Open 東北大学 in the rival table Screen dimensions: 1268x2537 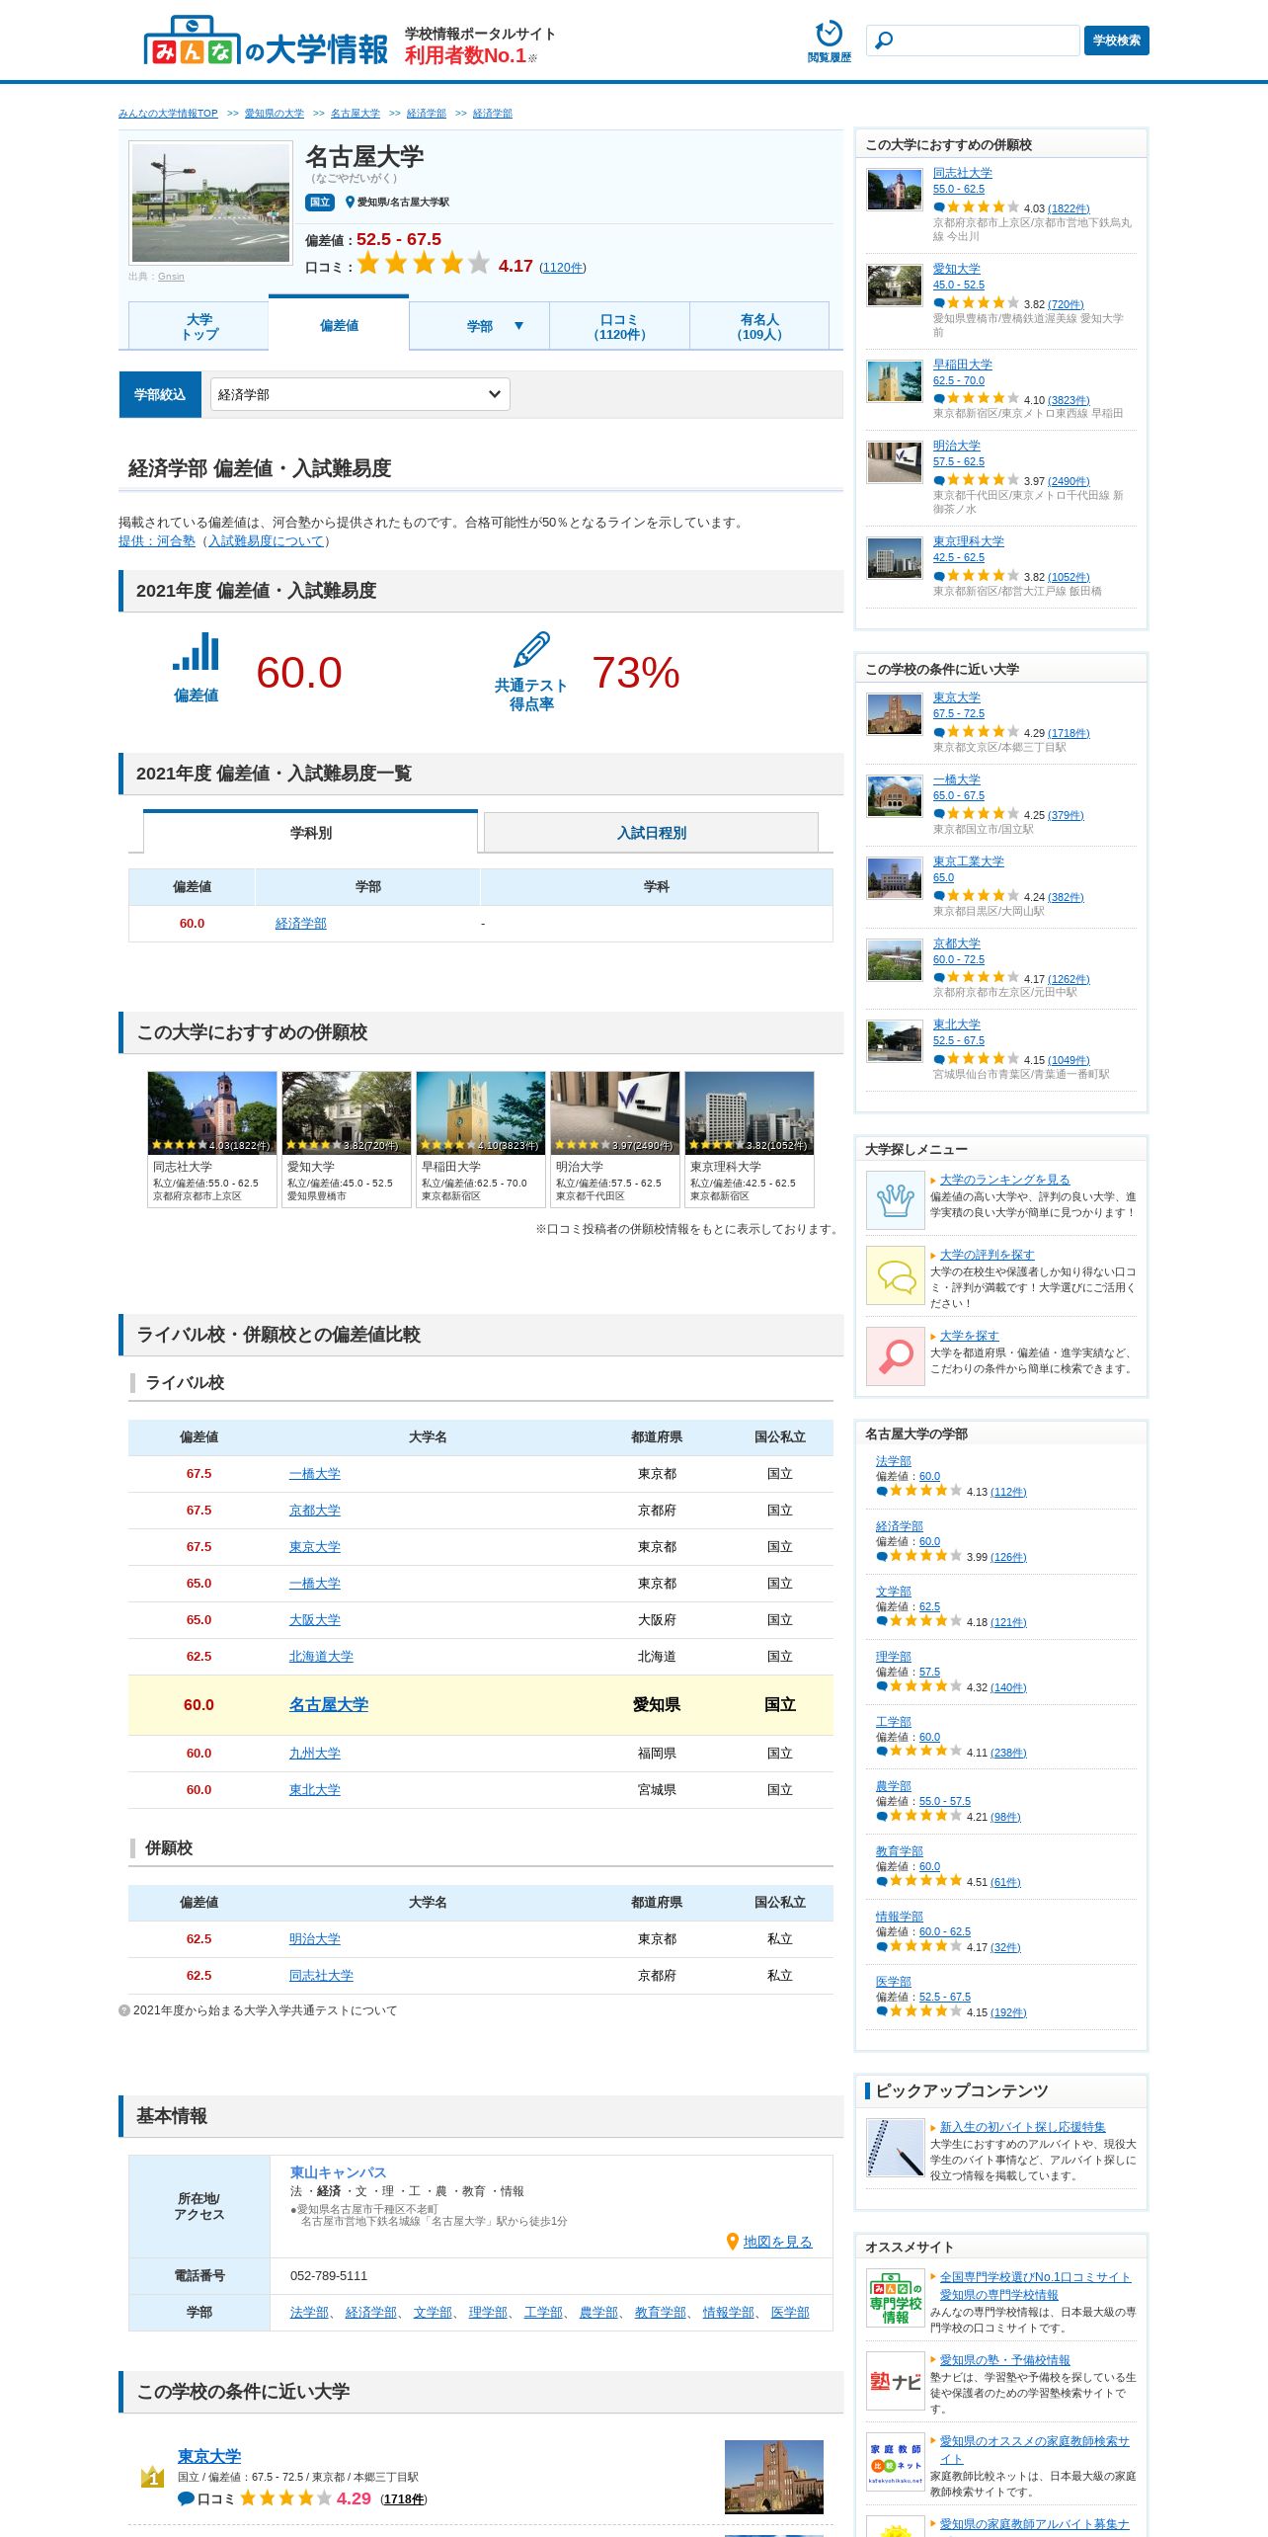[x=314, y=1790]
